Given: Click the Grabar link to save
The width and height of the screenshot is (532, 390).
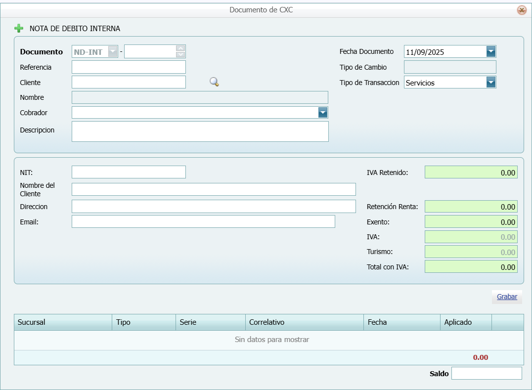Looking at the screenshot, I should (x=507, y=297).
